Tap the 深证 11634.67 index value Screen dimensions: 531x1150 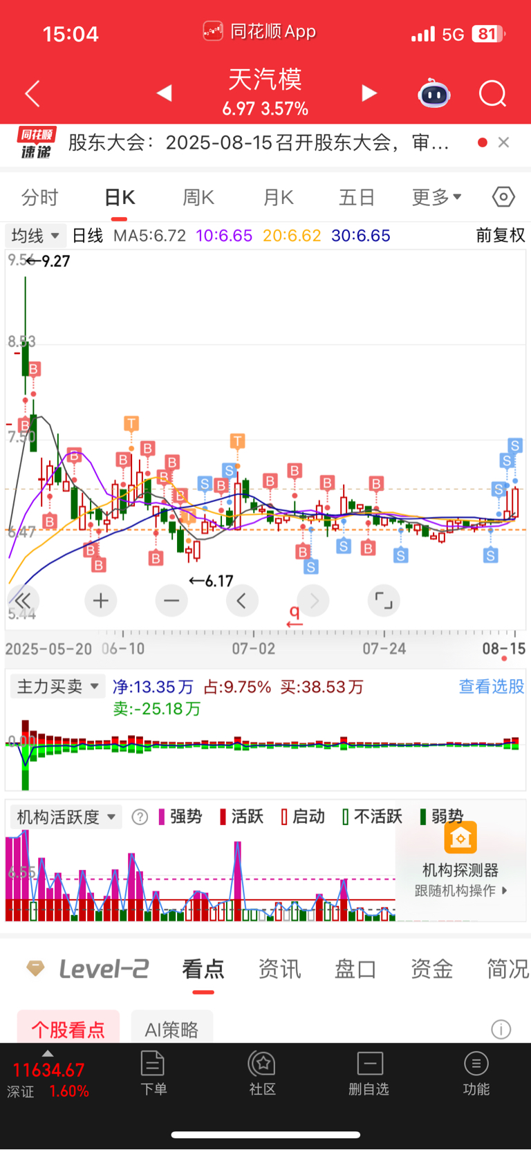[x=48, y=1070]
